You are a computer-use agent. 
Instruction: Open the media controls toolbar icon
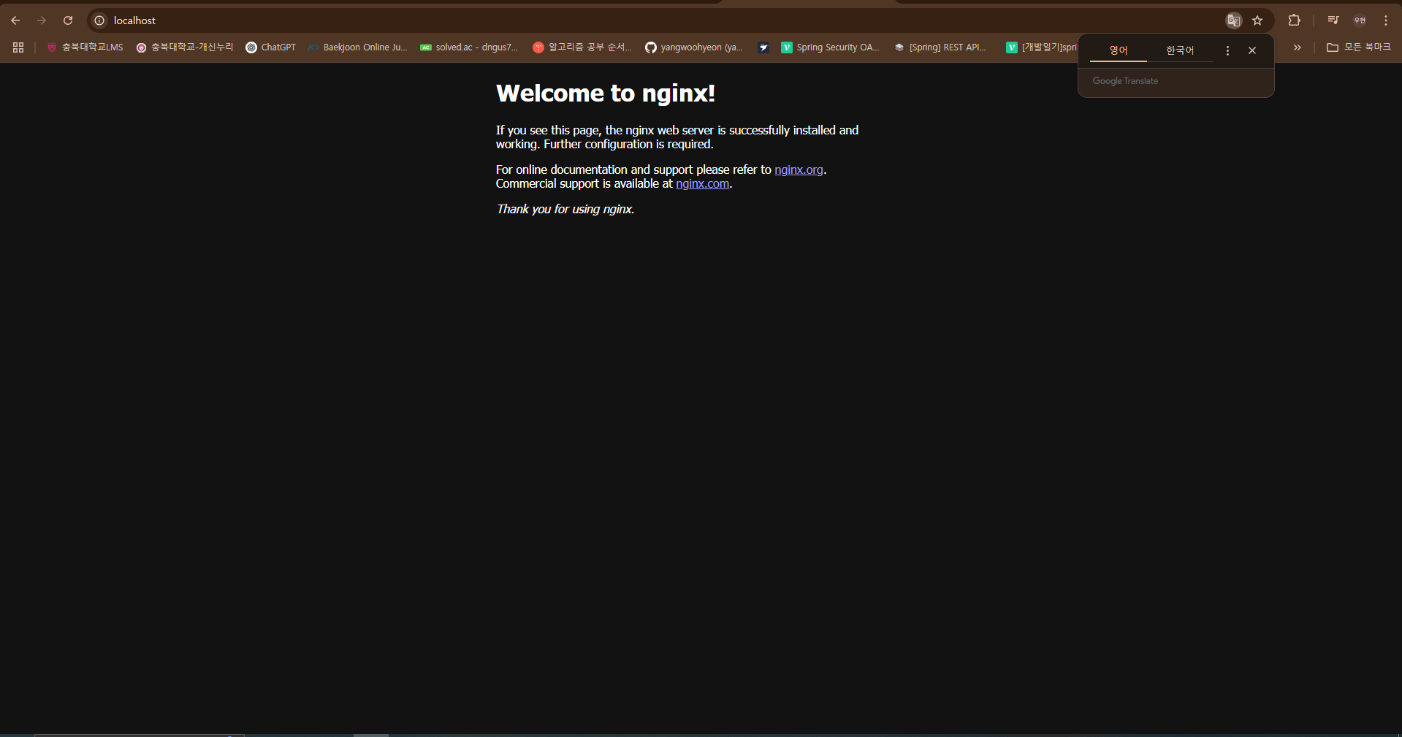point(1333,20)
